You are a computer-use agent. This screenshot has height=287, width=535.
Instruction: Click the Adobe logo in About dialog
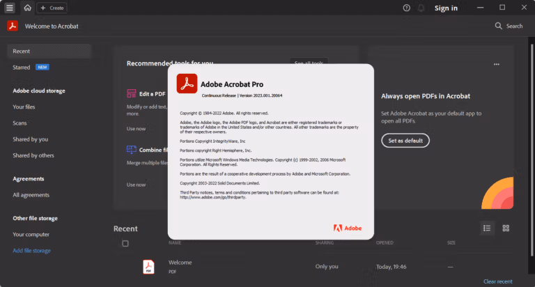click(348, 228)
